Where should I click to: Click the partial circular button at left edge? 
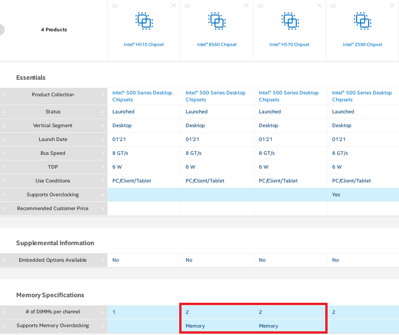(2, 29)
